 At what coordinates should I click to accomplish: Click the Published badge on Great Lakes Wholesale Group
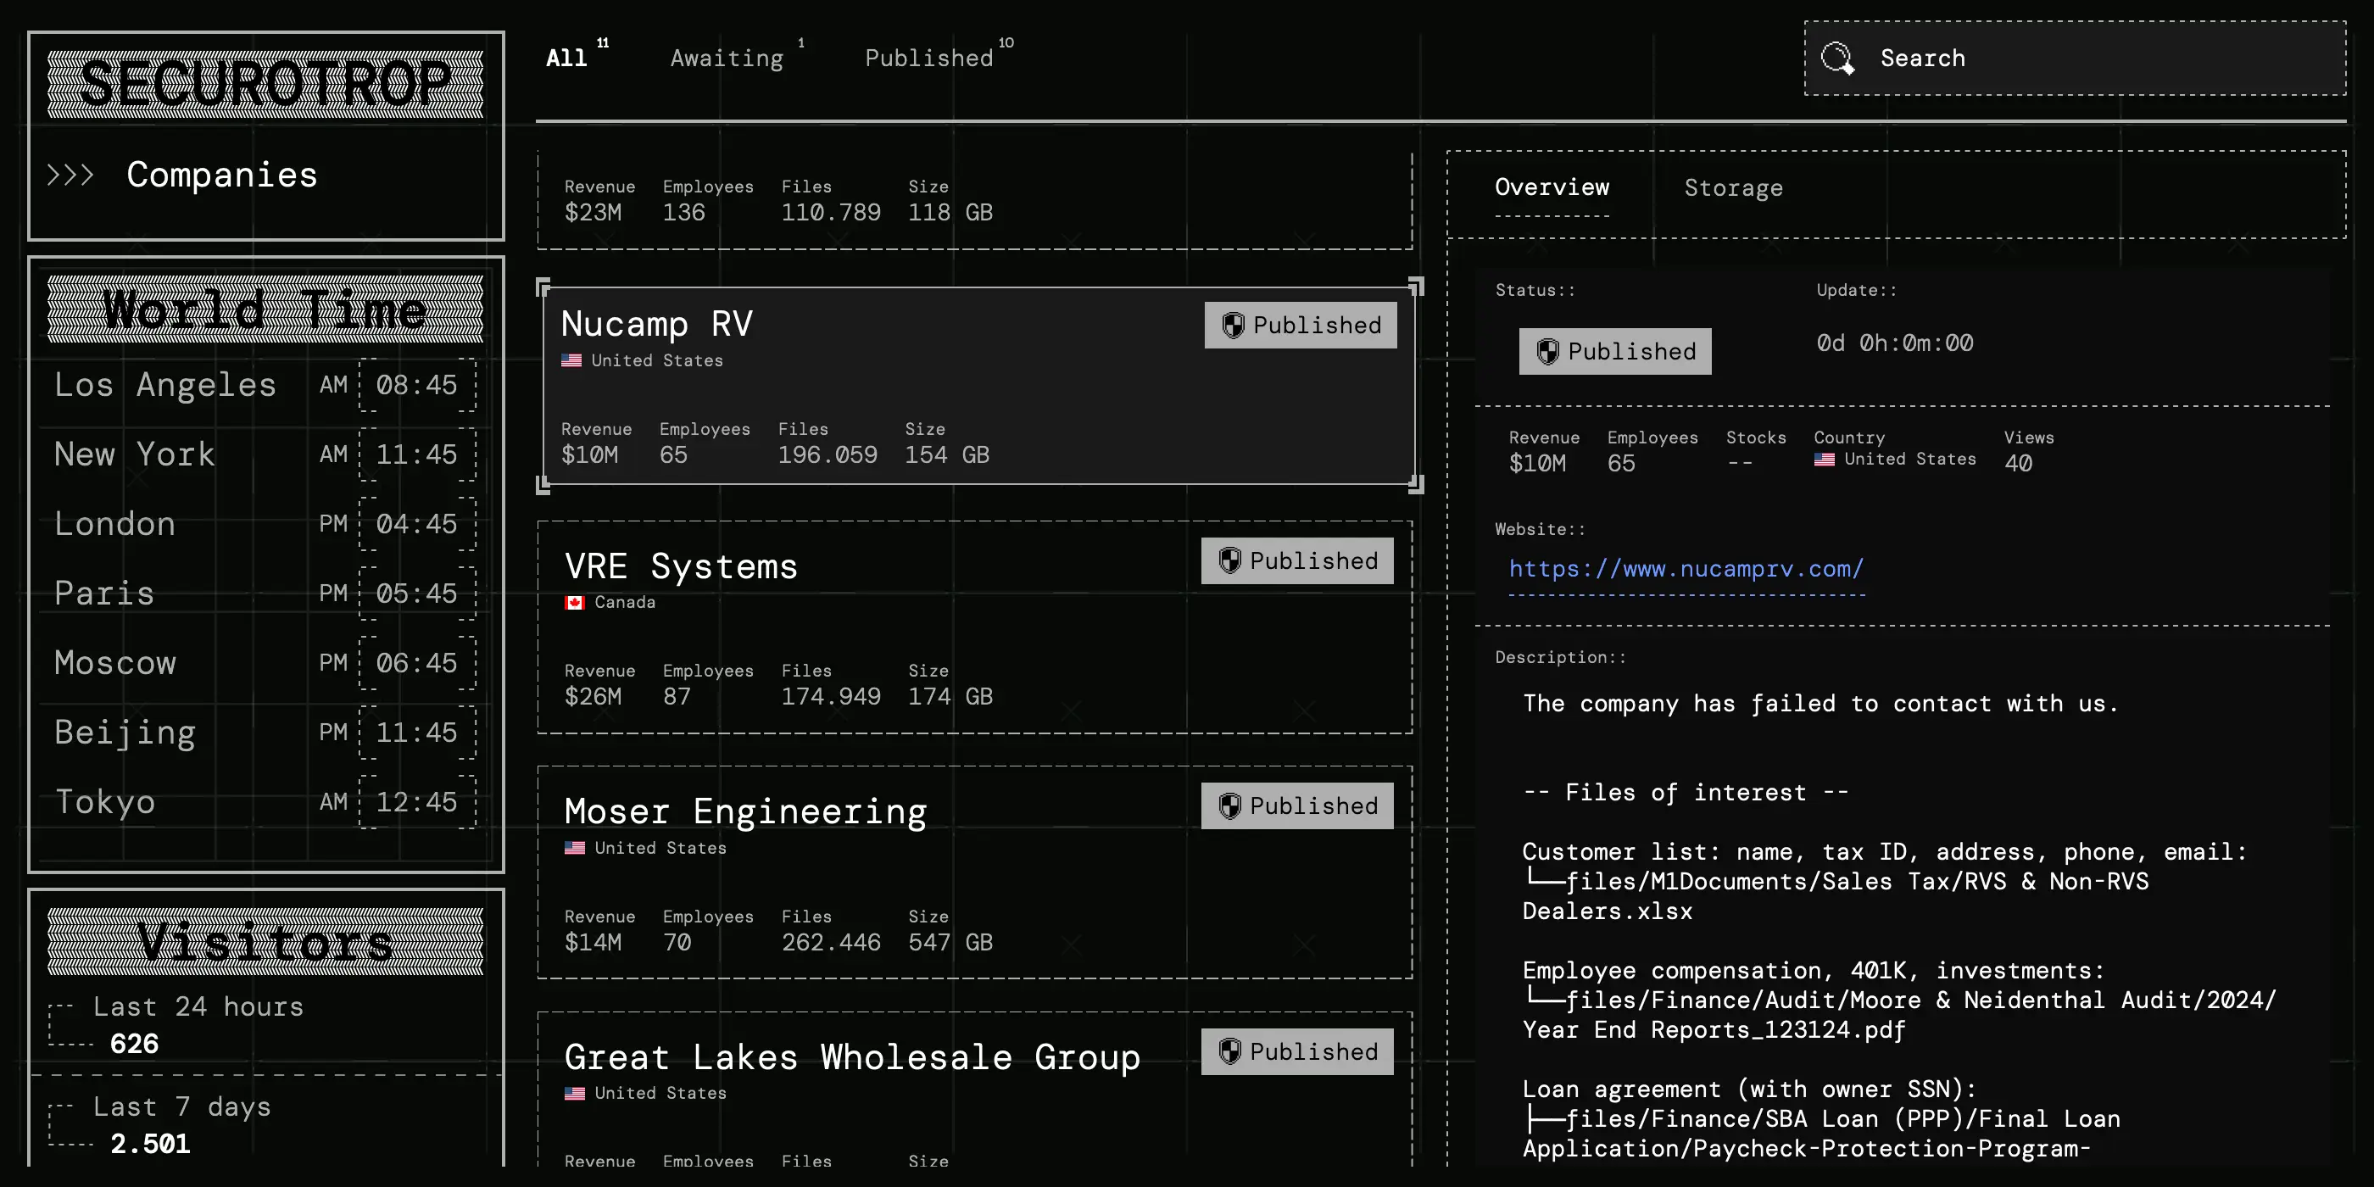click(x=1296, y=1051)
